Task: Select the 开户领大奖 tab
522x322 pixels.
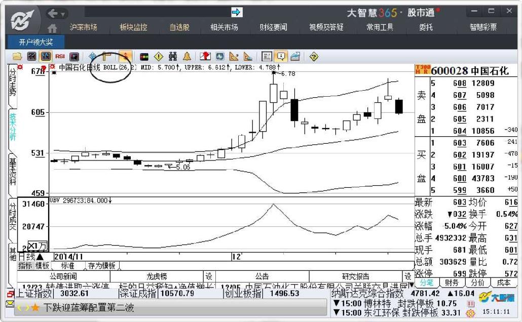Action: coord(35,42)
